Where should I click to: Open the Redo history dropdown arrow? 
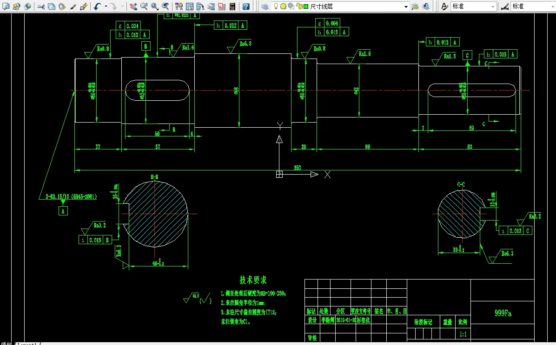[123, 7]
